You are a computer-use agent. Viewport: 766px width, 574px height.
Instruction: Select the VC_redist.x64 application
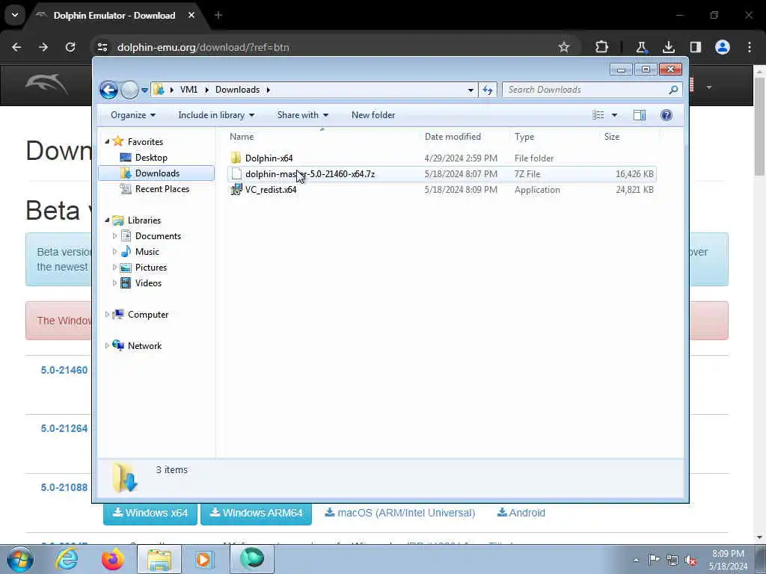[x=271, y=189]
